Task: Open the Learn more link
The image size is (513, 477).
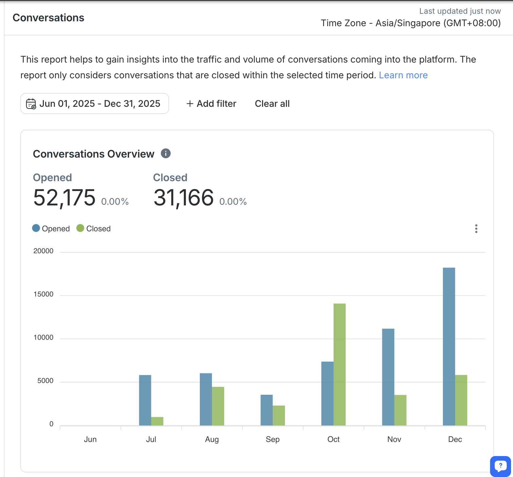Action: coord(403,75)
